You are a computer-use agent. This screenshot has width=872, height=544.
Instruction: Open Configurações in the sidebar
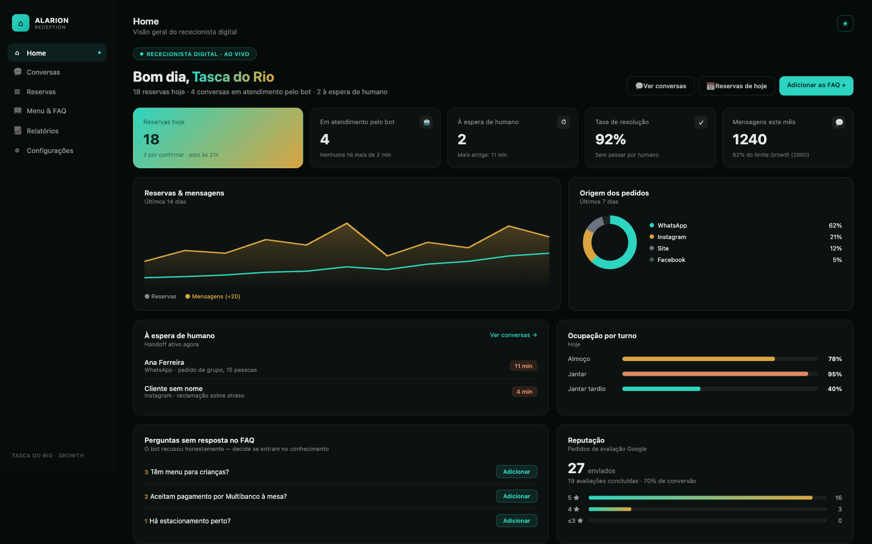point(57,151)
